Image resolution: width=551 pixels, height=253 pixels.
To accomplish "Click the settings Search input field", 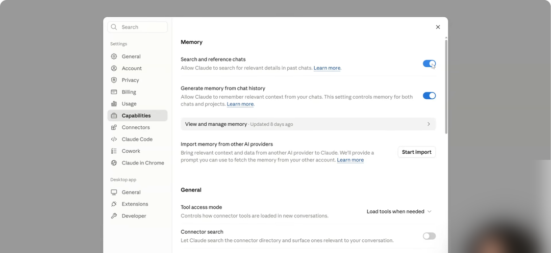I will pyautogui.click(x=137, y=27).
